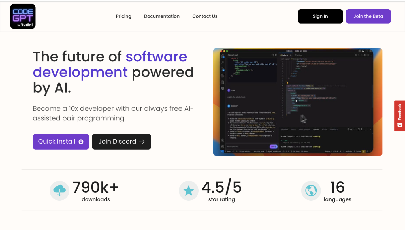The image size is (405, 230).
Task: Click the Quick Install button
Action: pyautogui.click(x=61, y=142)
